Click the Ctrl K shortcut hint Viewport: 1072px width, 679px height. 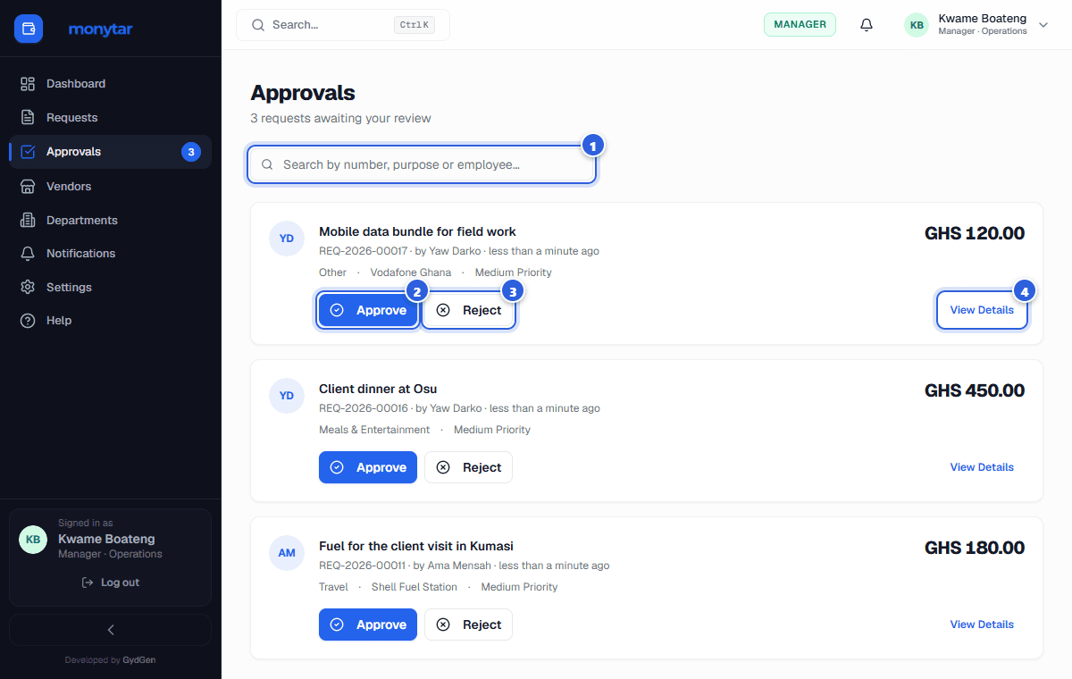414,25
